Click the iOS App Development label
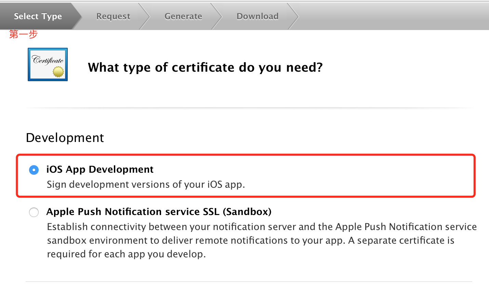 100,170
